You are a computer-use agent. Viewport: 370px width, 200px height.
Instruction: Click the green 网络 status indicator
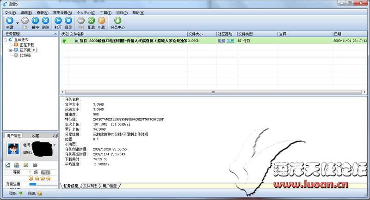(x=20, y=193)
